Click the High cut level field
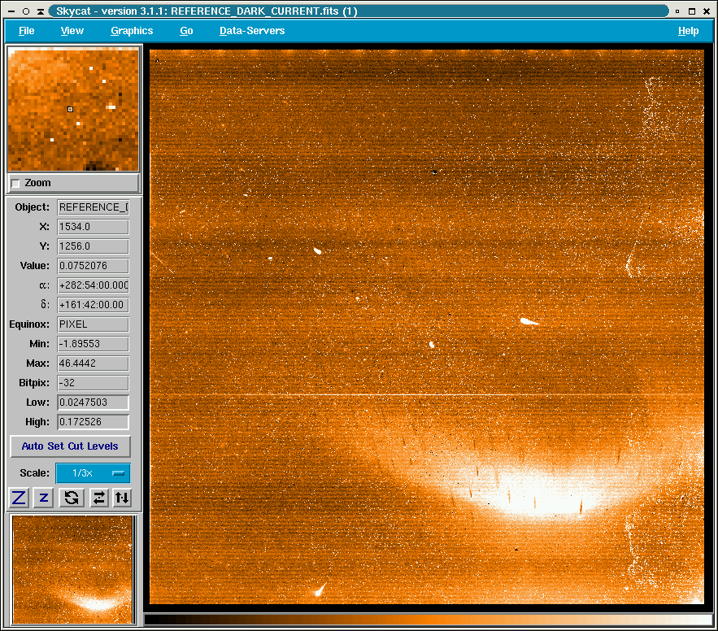 tap(93, 422)
